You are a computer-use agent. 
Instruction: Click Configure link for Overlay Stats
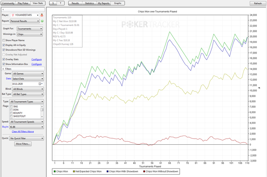tap(37, 59)
